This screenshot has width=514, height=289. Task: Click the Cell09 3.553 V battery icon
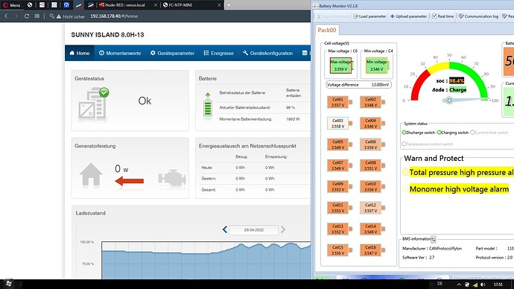(x=340, y=187)
